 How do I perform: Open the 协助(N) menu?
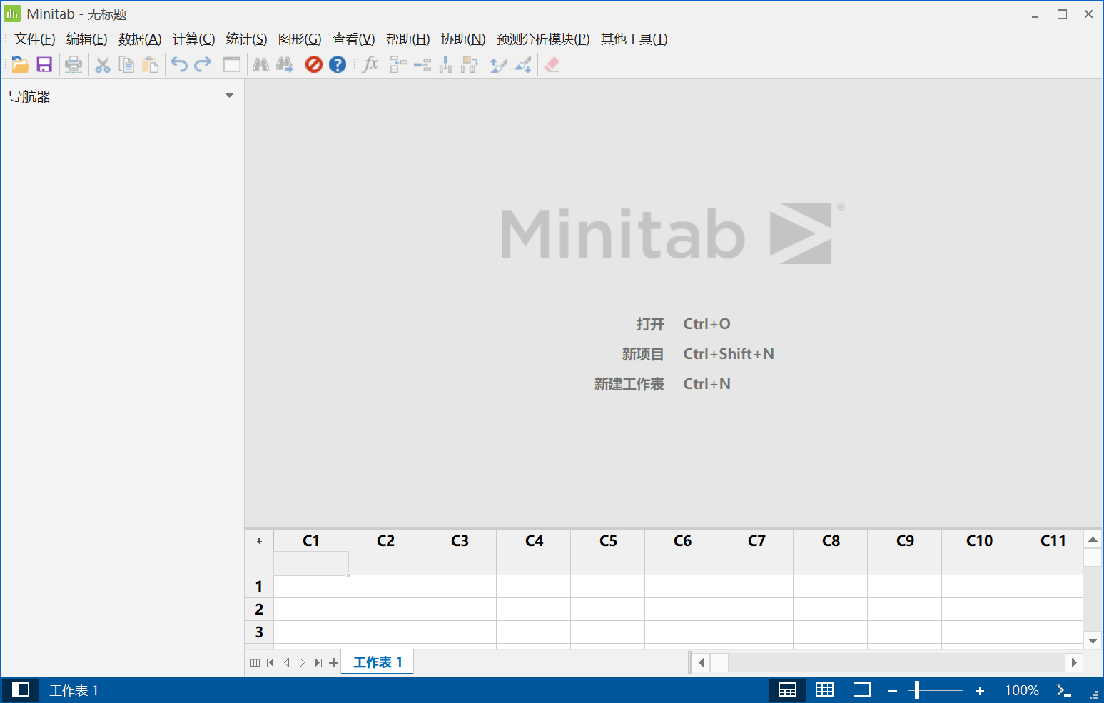tap(463, 39)
